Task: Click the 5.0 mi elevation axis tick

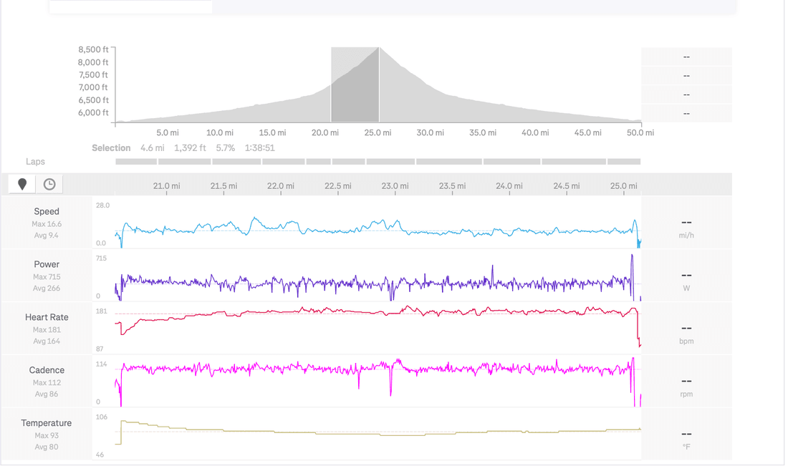Action: pyautogui.click(x=168, y=133)
